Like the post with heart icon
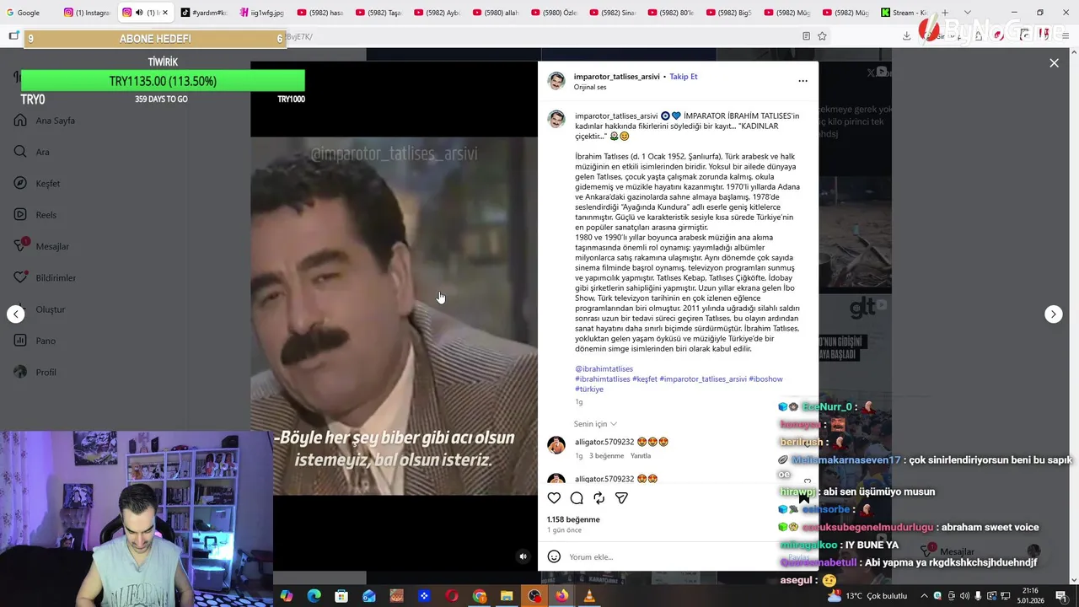The height and width of the screenshot is (607, 1079). tap(554, 498)
